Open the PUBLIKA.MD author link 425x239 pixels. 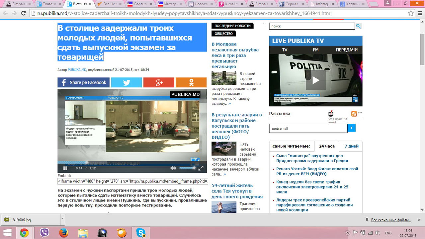tap(77, 70)
